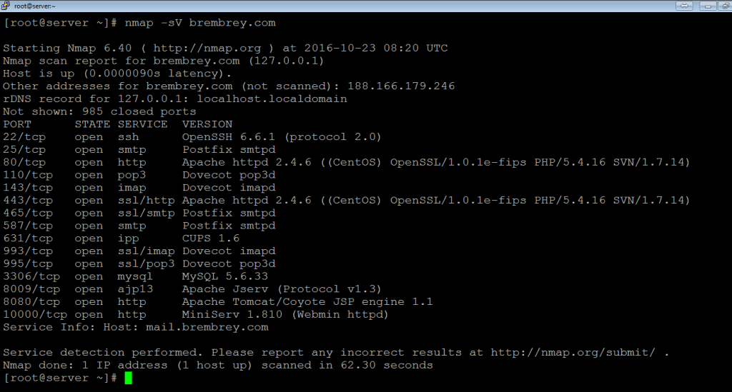Click the IP address 188.166.179.246
732x392 pixels.
coord(401,86)
